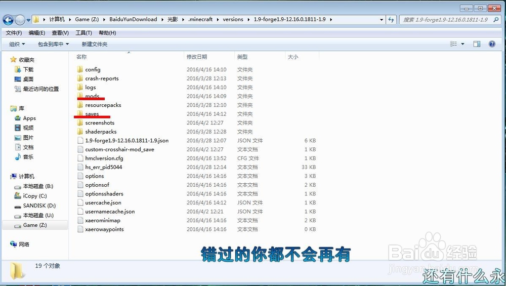Click the usercache.json file icon
The image size is (506, 286).
point(80,202)
